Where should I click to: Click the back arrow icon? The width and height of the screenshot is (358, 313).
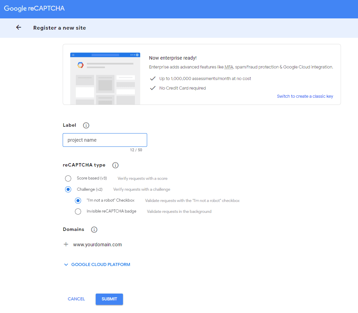click(x=19, y=28)
